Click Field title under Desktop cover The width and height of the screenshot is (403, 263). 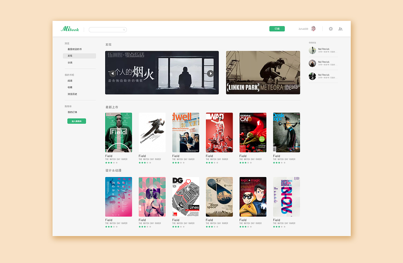point(276,156)
